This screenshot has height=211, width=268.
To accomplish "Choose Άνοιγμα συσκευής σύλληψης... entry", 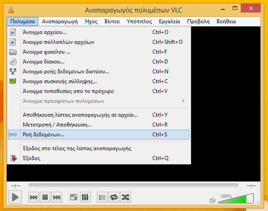I will [99, 81].
